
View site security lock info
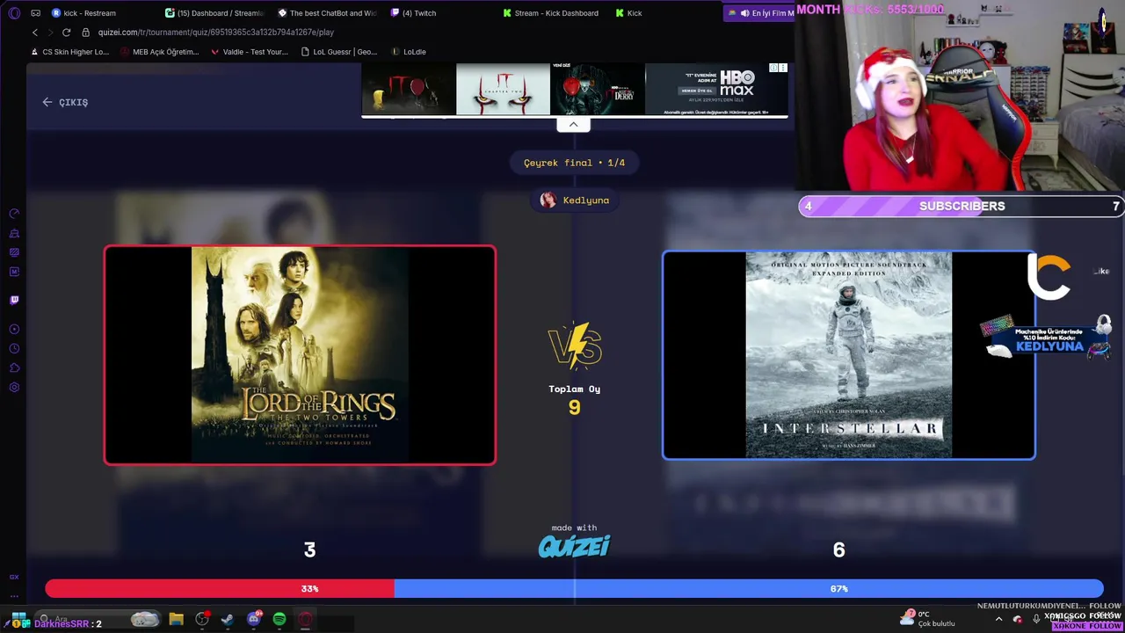[86, 33]
